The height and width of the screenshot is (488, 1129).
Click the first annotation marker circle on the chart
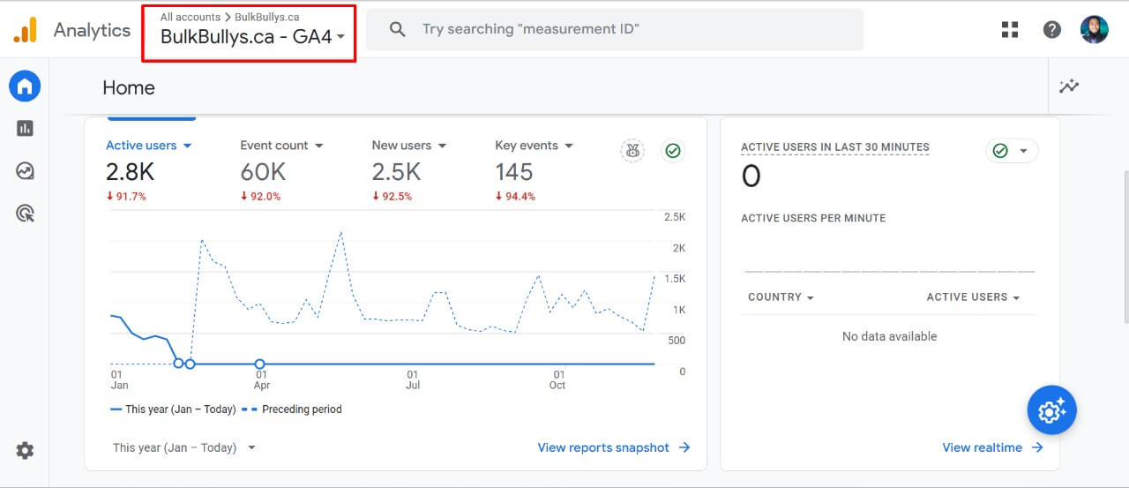(179, 363)
